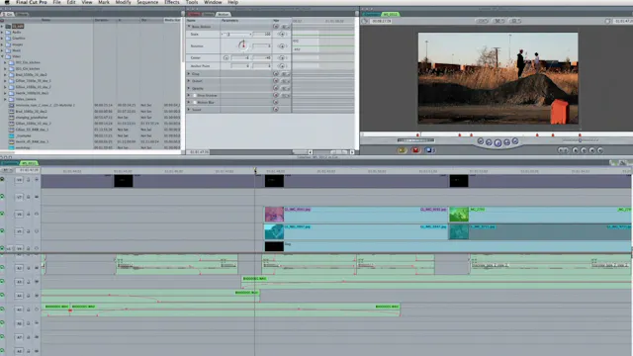Toggle auto select on track A4
The width and height of the screenshot is (633, 356).
[x=37, y=296]
